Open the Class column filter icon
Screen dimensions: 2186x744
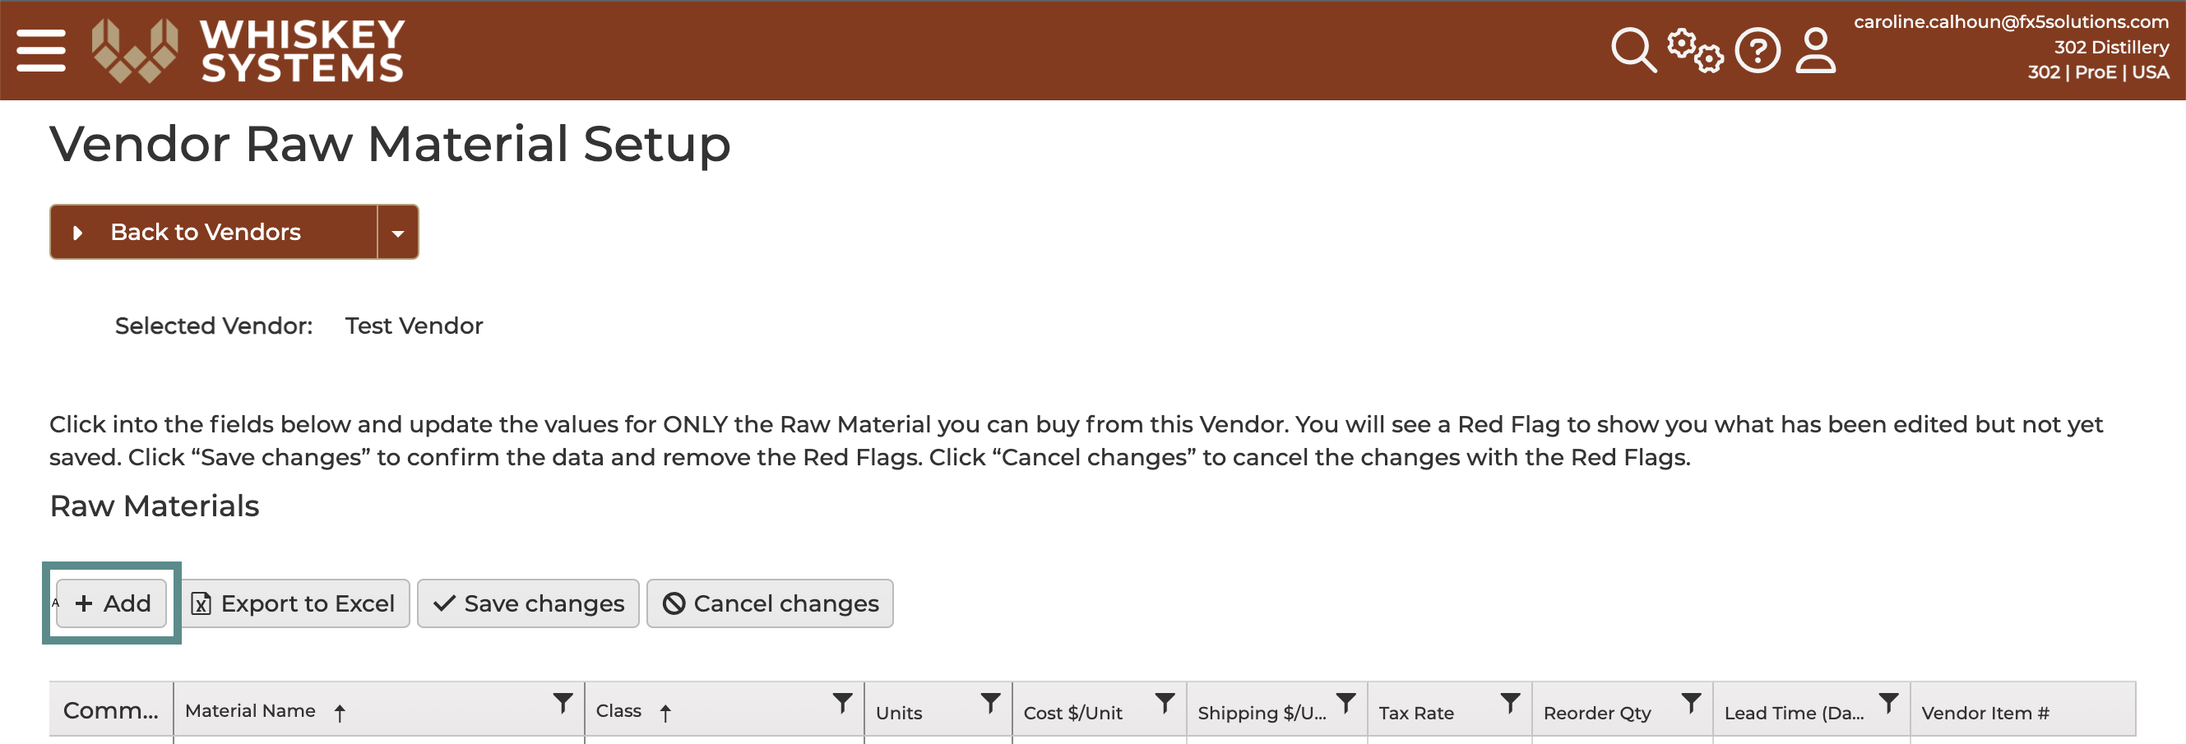coord(842,702)
